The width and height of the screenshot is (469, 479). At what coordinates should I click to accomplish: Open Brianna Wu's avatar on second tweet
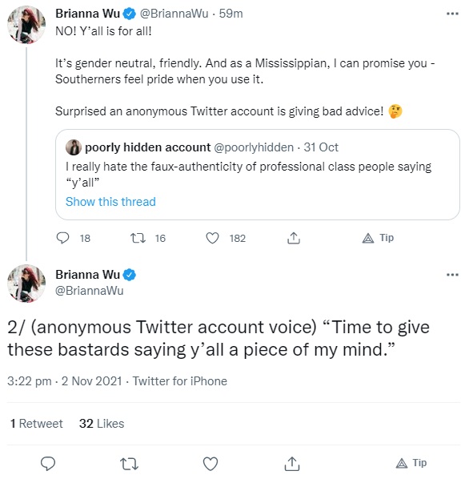coord(26,284)
